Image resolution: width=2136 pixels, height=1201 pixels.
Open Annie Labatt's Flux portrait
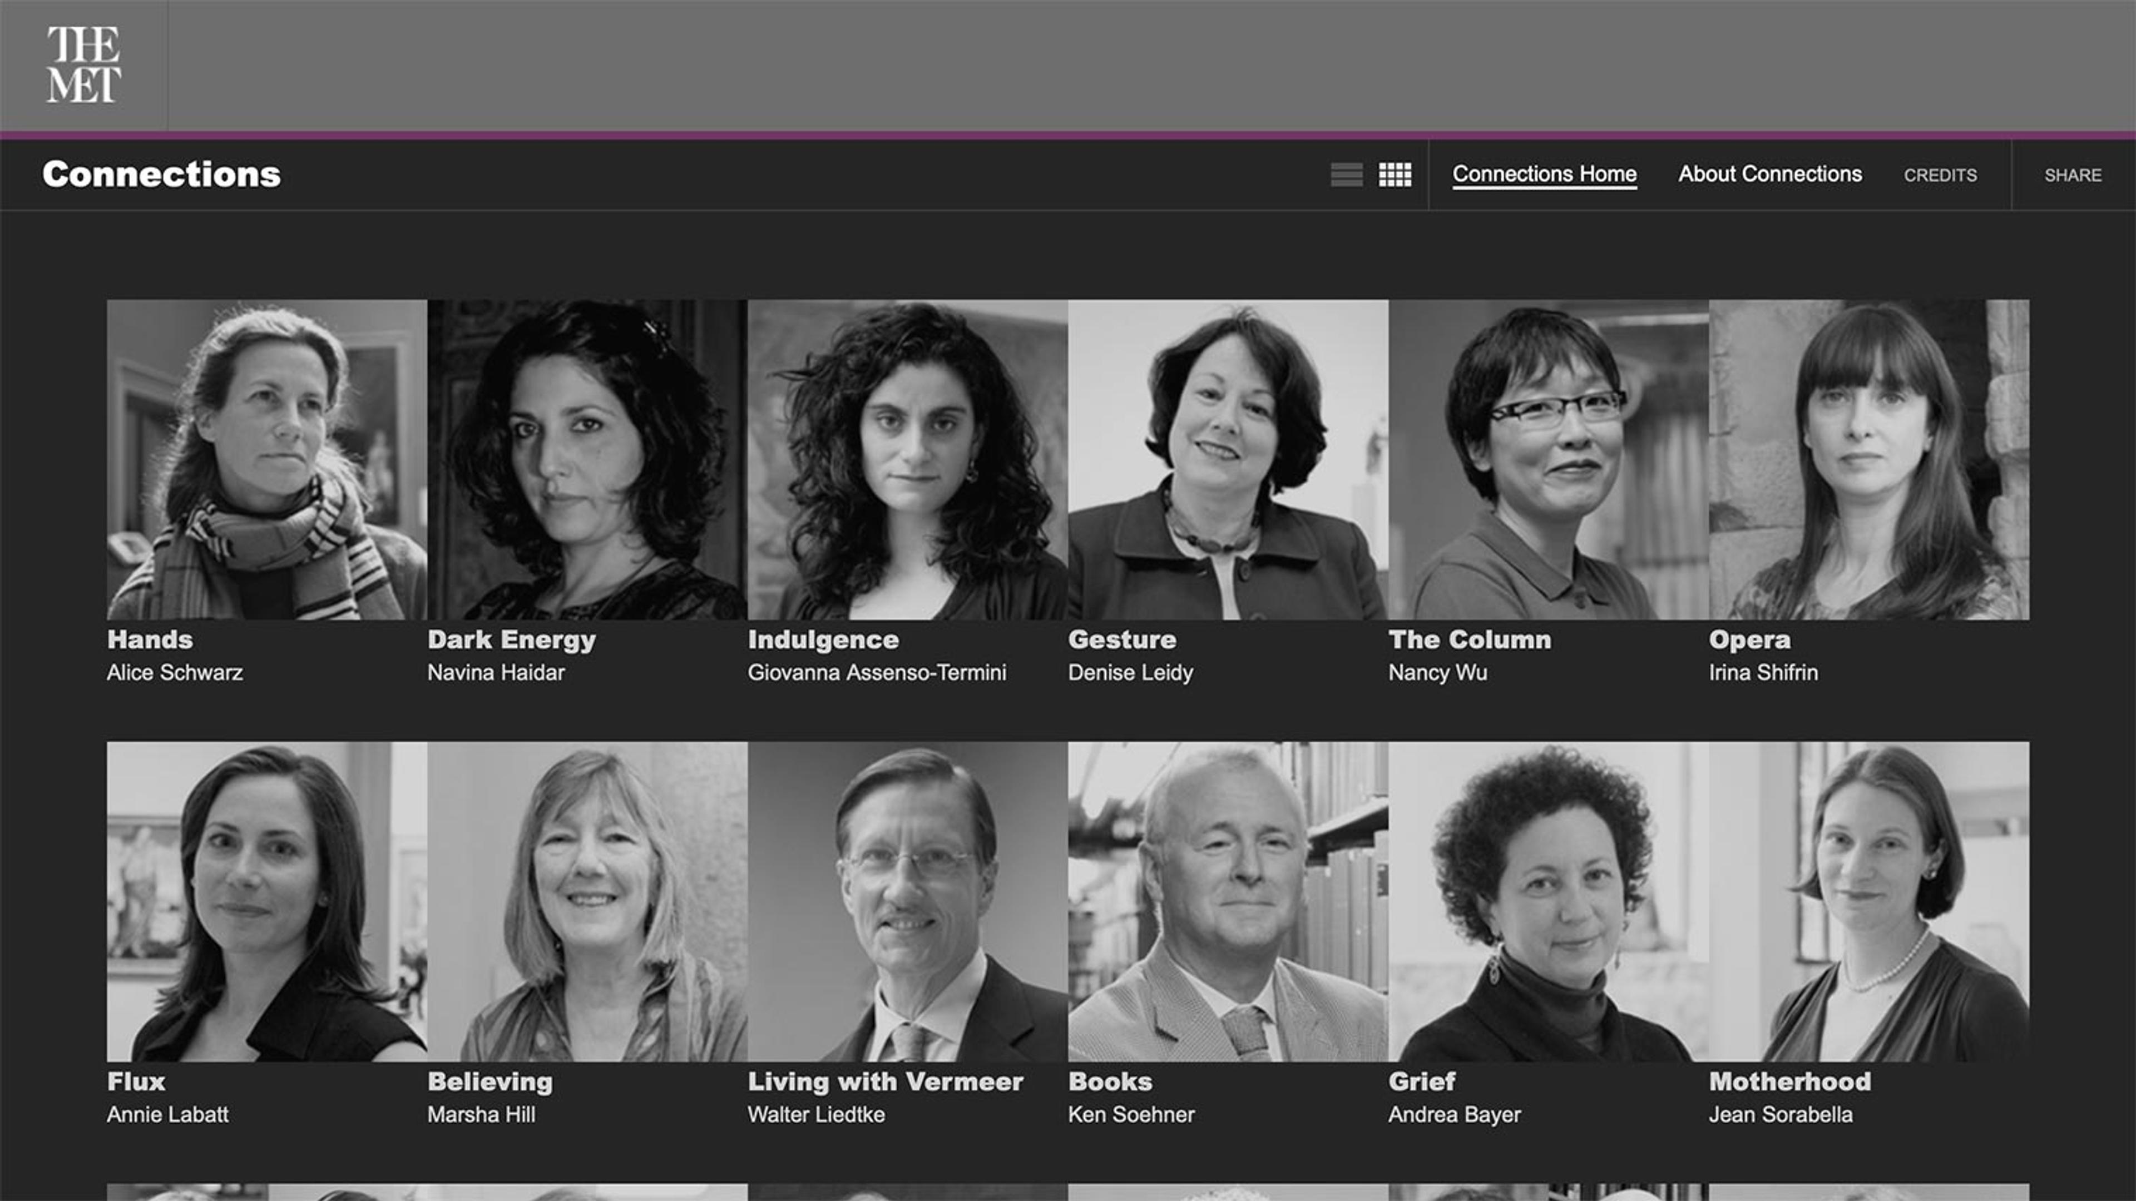click(267, 902)
